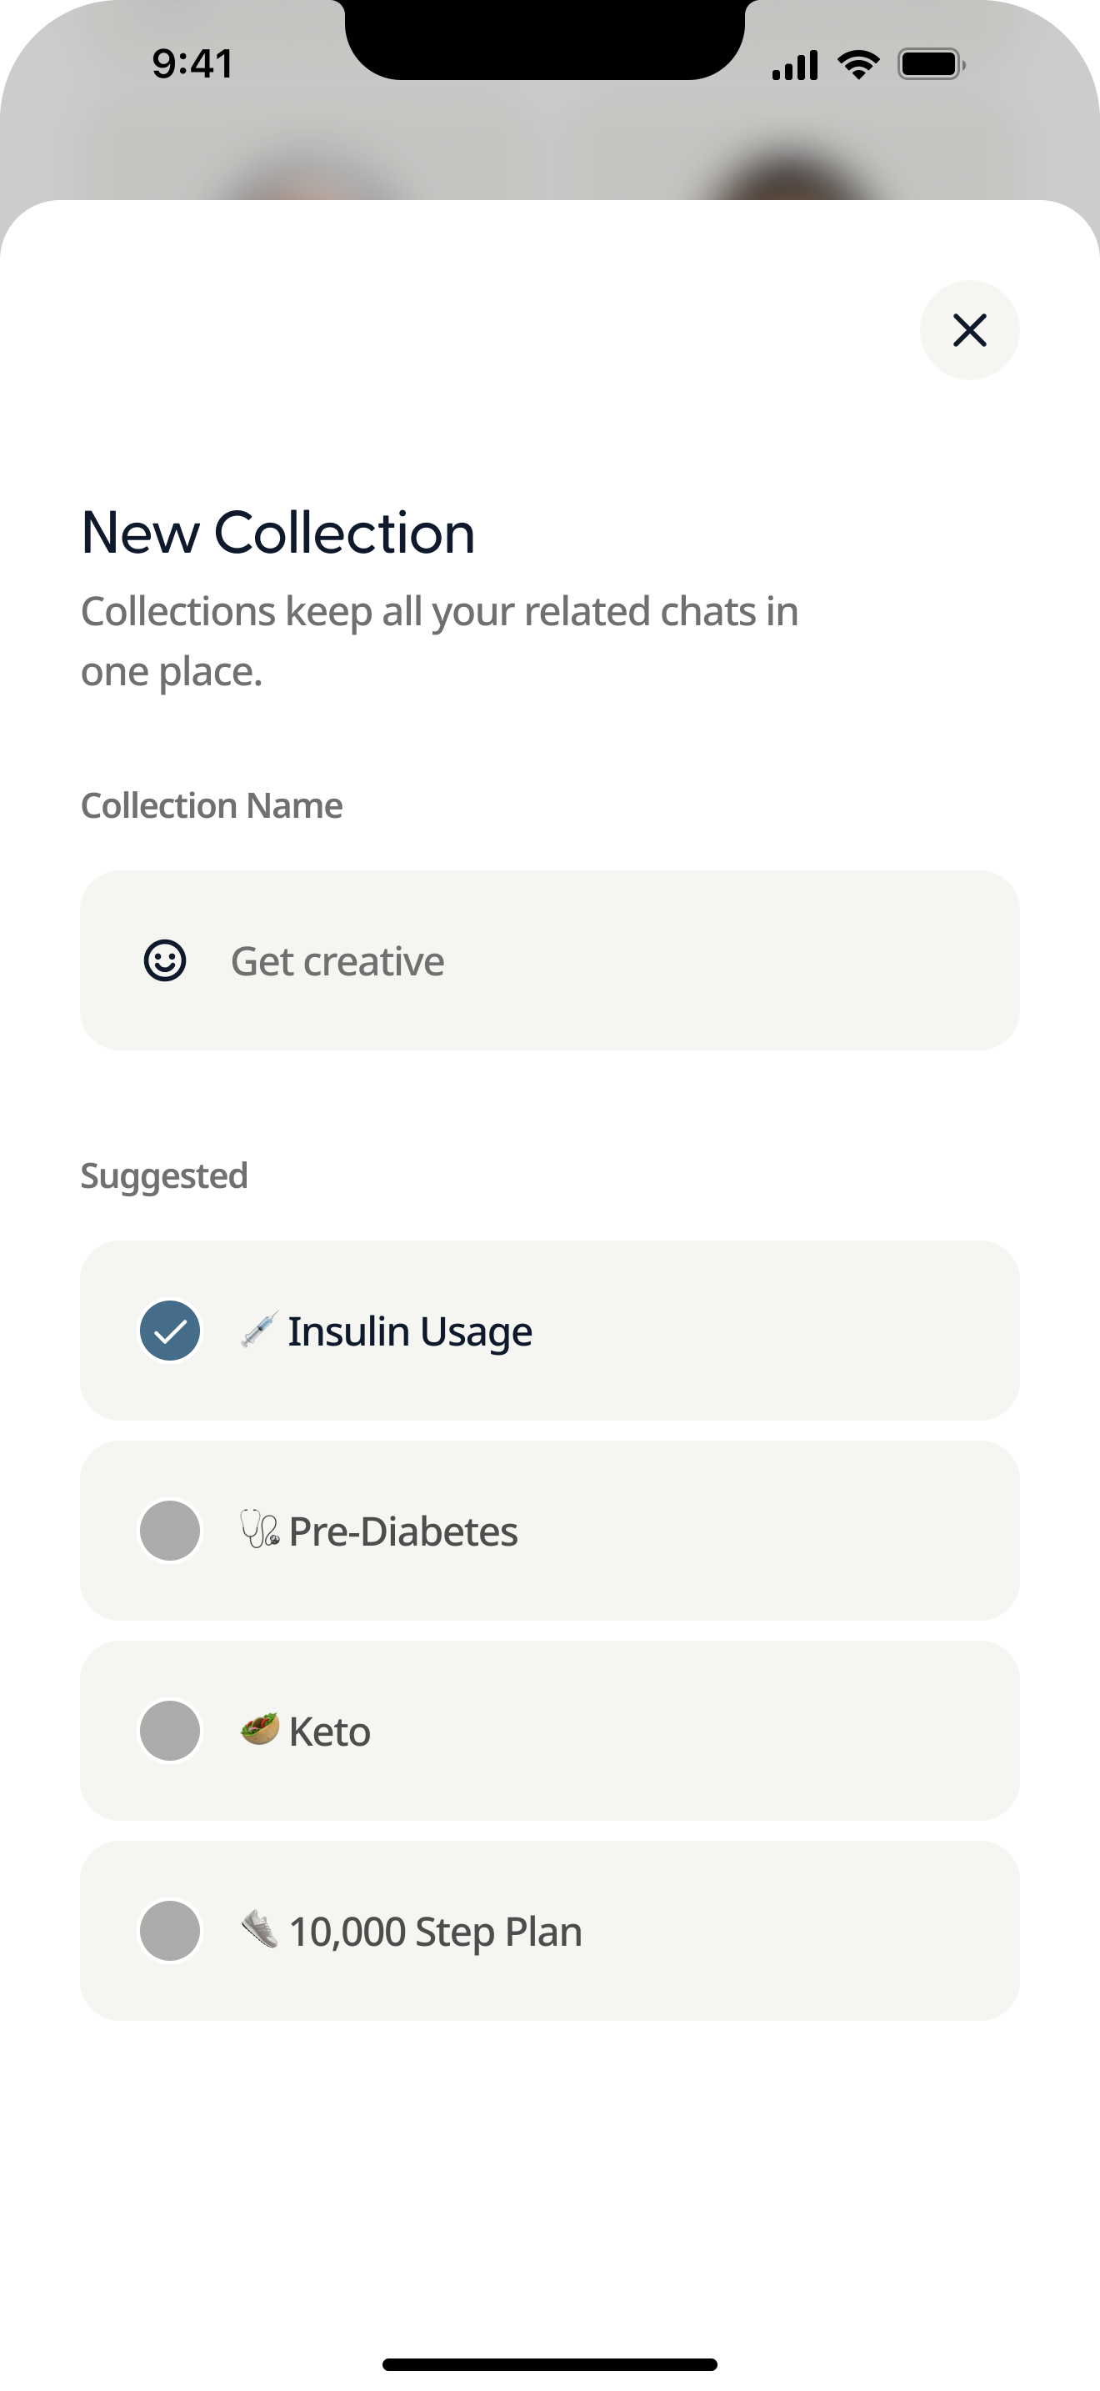Choose the 10,000 Step Plan label

(x=436, y=1932)
